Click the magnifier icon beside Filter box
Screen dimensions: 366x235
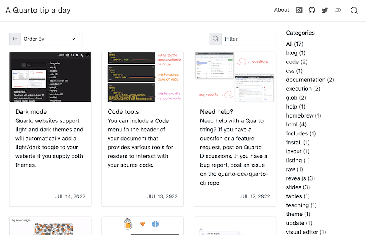click(x=216, y=39)
